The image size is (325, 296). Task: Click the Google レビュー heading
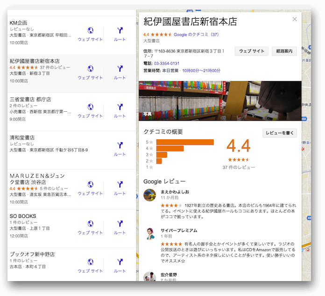pos(164,181)
